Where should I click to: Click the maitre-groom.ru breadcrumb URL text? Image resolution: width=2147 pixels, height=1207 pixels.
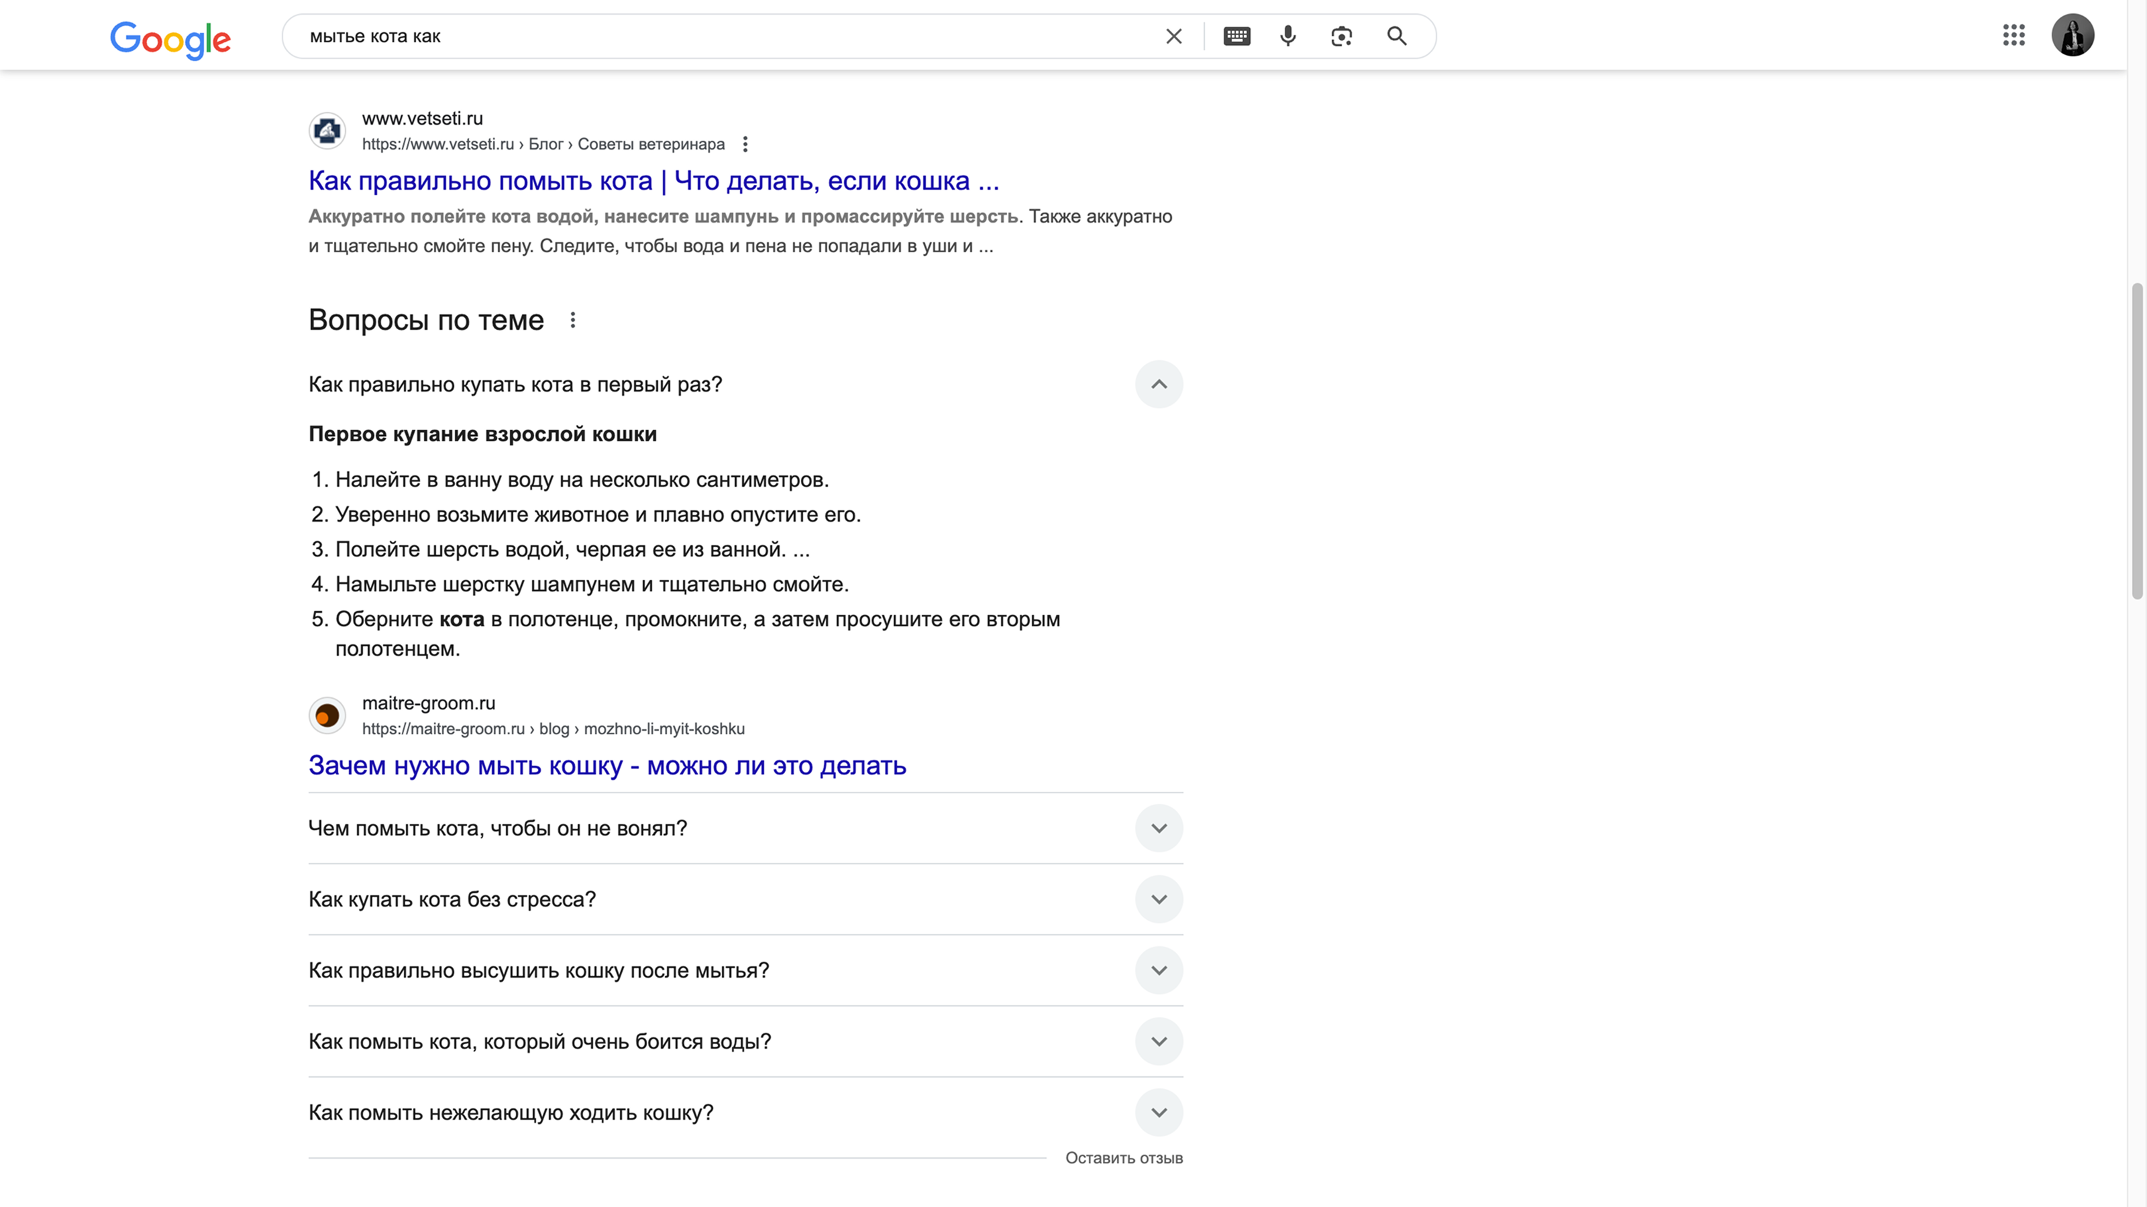(x=553, y=729)
